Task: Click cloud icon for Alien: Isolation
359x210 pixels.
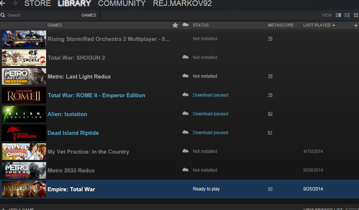Action: coord(185,113)
